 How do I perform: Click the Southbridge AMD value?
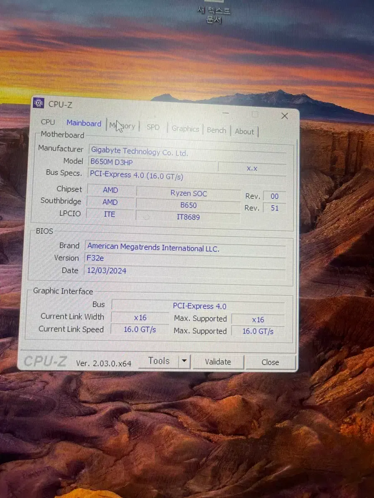click(110, 202)
